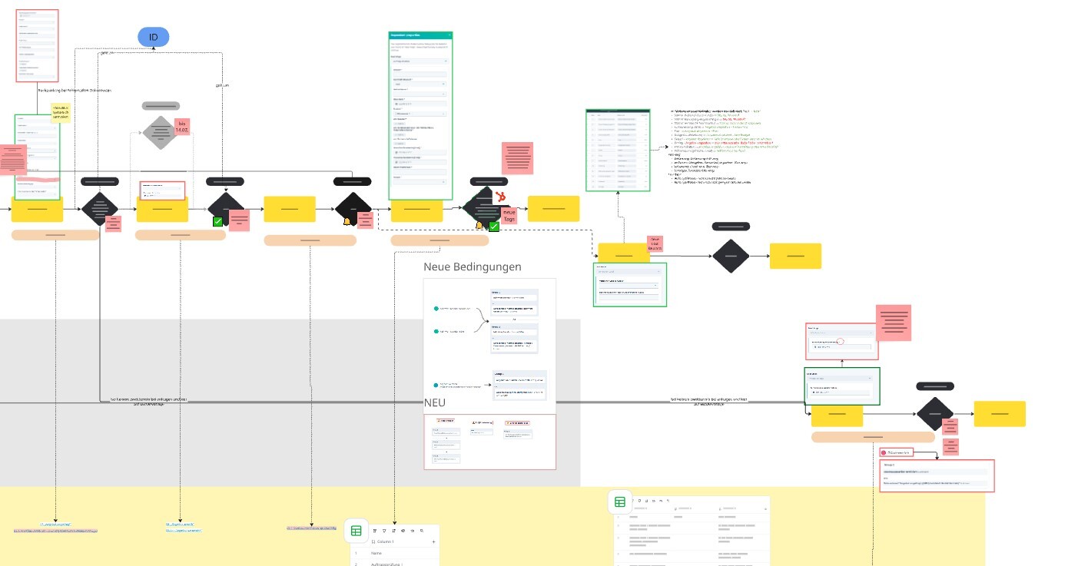This screenshot has height=566, width=1068.
Task: Click search icon in Column 1 table toolbar
Action: click(422, 531)
